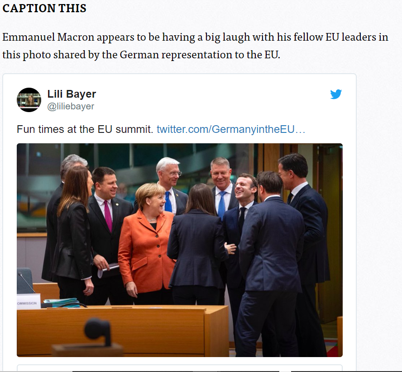This screenshot has width=402, height=372.
Task: Open the embedded EU summit photo
Action: point(179,250)
